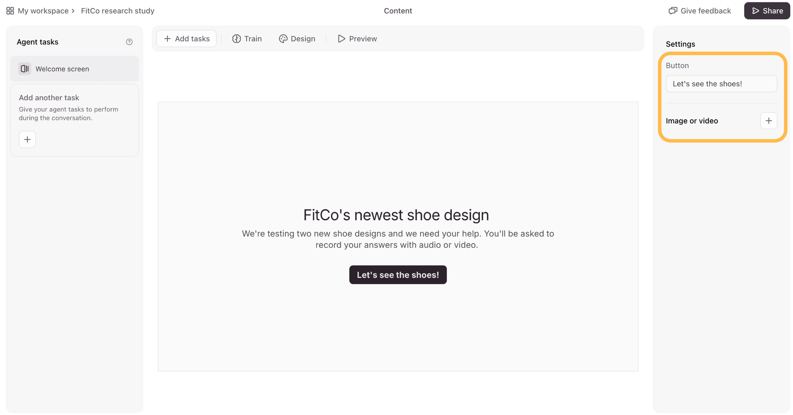Open the Preview tab
Image resolution: width=793 pixels, height=415 pixels.
tap(357, 39)
